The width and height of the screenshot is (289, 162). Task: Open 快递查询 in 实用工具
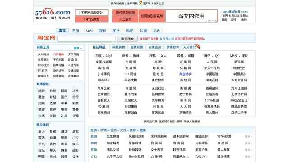point(58,76)
